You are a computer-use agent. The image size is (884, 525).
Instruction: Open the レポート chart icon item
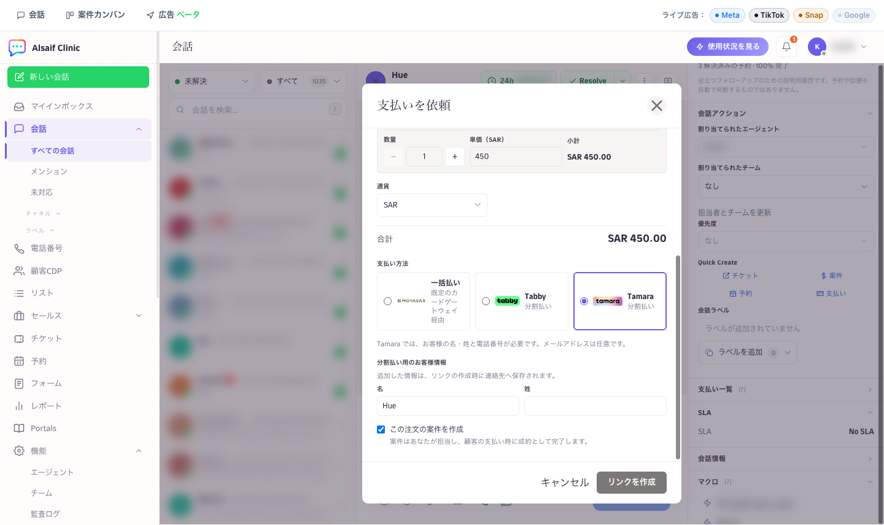pos(79,406)
